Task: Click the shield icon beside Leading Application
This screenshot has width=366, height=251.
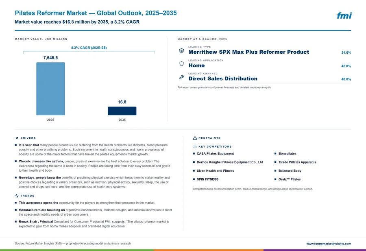Action: pyautogui.click(x=182, y=64)
